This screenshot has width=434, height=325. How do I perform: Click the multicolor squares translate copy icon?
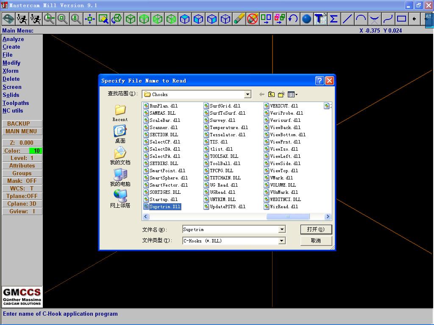280,19
